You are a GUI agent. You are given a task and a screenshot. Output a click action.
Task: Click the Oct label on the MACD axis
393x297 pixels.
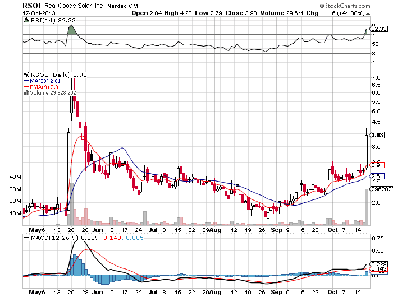click(x=332, y=292)
